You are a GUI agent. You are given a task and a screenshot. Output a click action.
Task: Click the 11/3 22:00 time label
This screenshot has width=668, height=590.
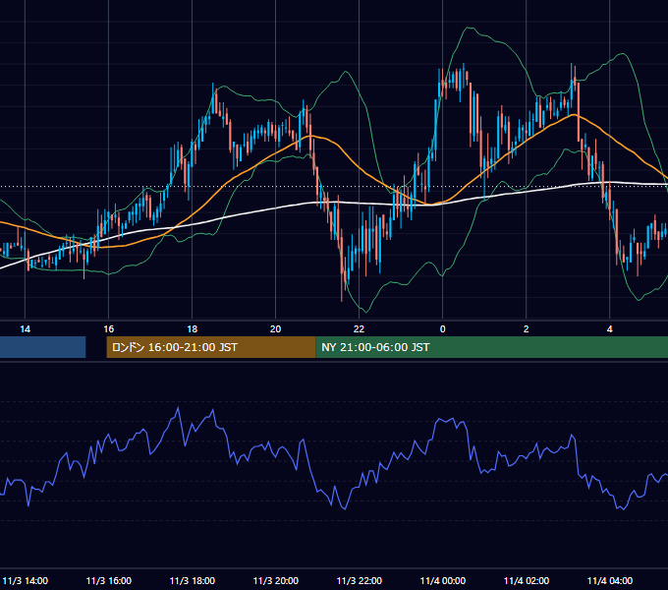[360, 580]
